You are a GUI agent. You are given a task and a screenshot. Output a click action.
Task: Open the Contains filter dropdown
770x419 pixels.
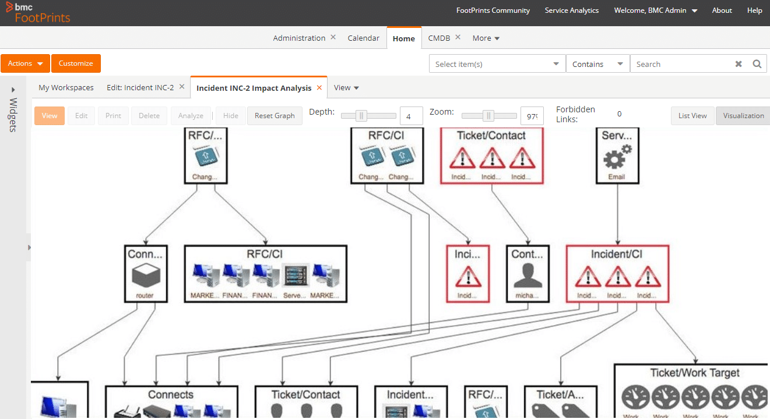[x=598, y=64]
